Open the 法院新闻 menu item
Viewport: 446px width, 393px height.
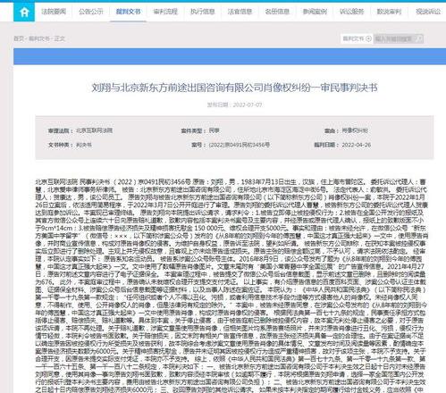click(x=54, y=12)
